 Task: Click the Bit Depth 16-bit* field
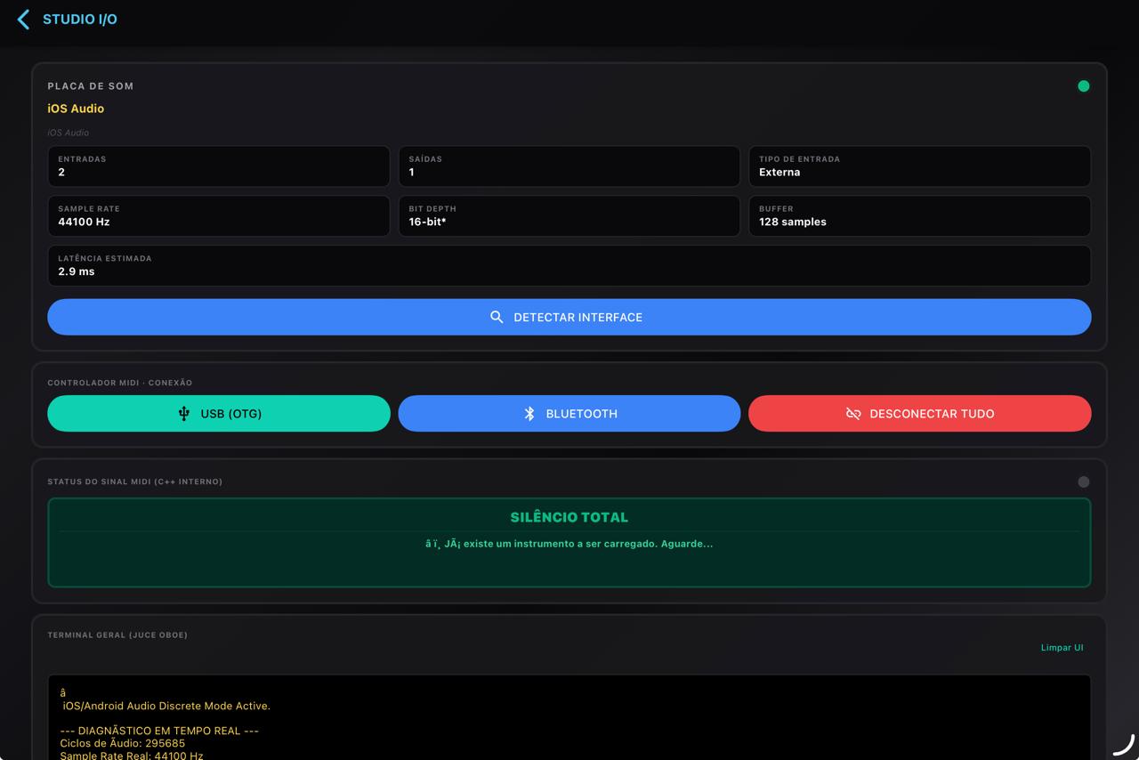pyautogui.click(x=569, y=216)
